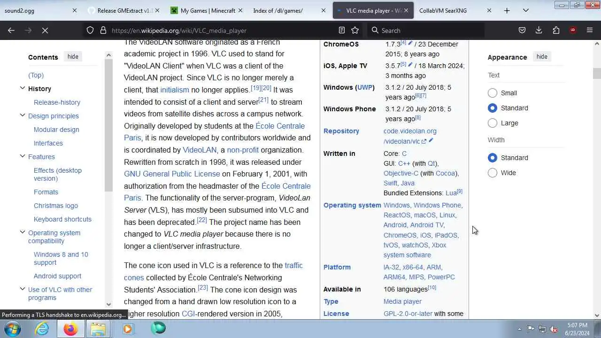Close the sound2.ogg tab
This screenshot has height=338, width=601.
(x=74, y=10)
